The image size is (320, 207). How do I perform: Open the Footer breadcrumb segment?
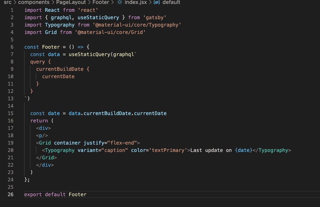pos(101,2)
